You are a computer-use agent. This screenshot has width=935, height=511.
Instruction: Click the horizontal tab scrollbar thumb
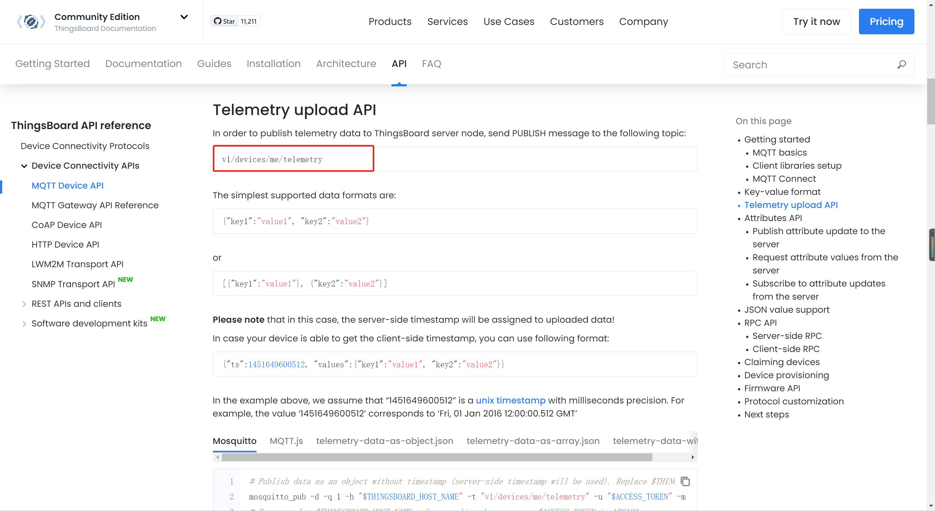tap(437, 457)
